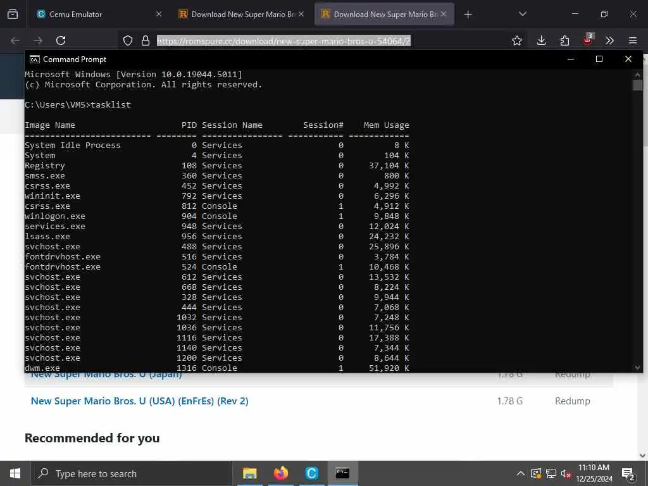Open tracking protection shield icon
Viewport: 648px width, 486px height.
[x=128, y=40]
